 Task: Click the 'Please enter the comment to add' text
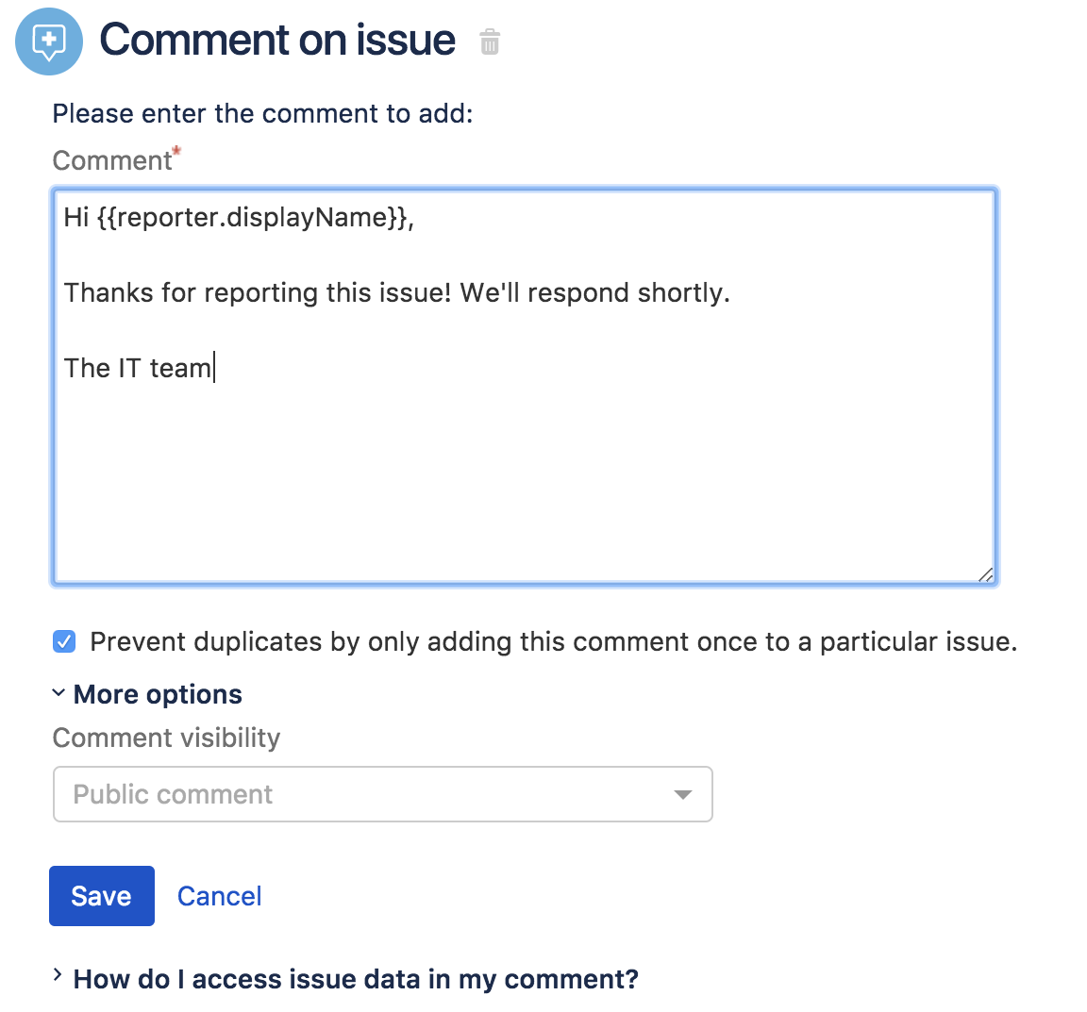click(x=262, y=114)
